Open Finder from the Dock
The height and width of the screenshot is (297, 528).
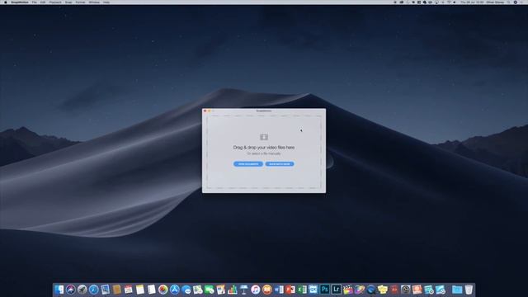pyautogui.click(x=59, y=290)
